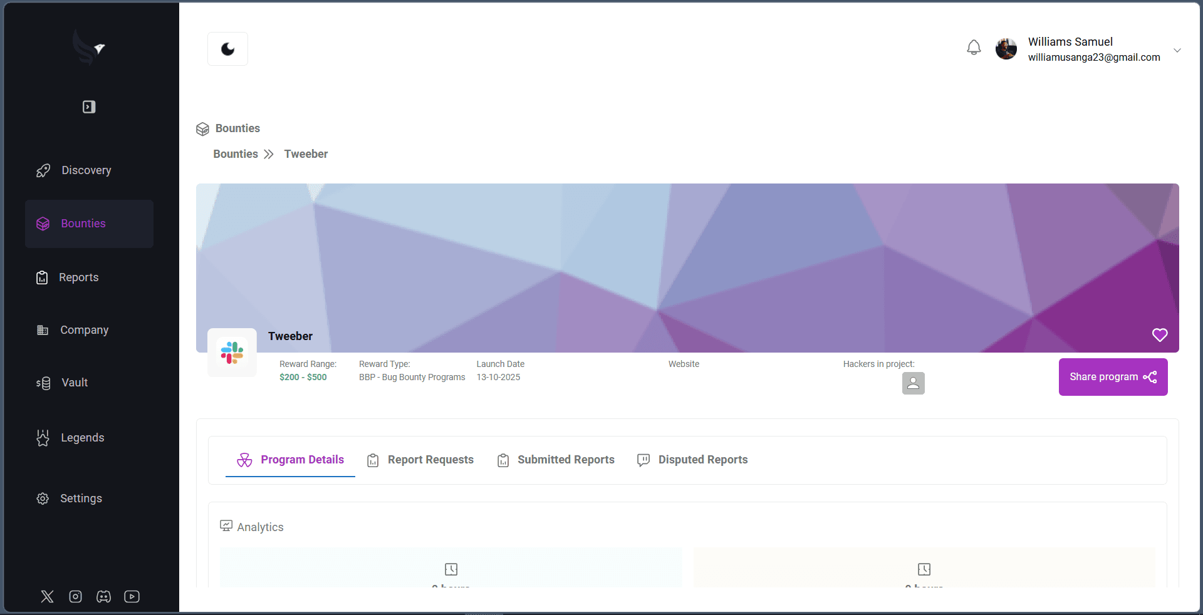This screenshot has width=1203, height=615.
Task: Click the Share program button
Action: (1113, 377)
